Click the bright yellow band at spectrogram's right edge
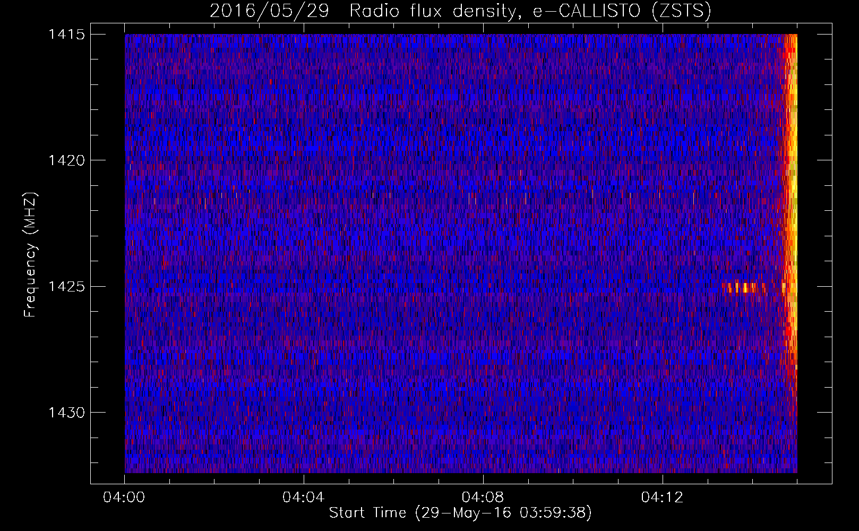 coord(791,202)
